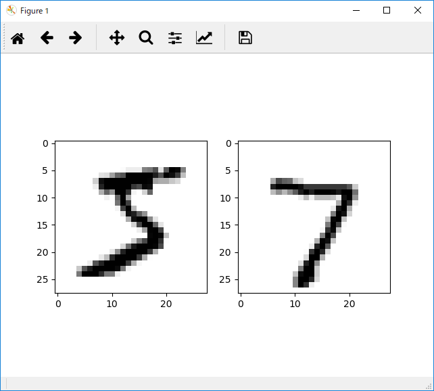Screen dimensions: 434x391
Task: Select the Zoom to rectangle tool
Action: click(146, 38)
